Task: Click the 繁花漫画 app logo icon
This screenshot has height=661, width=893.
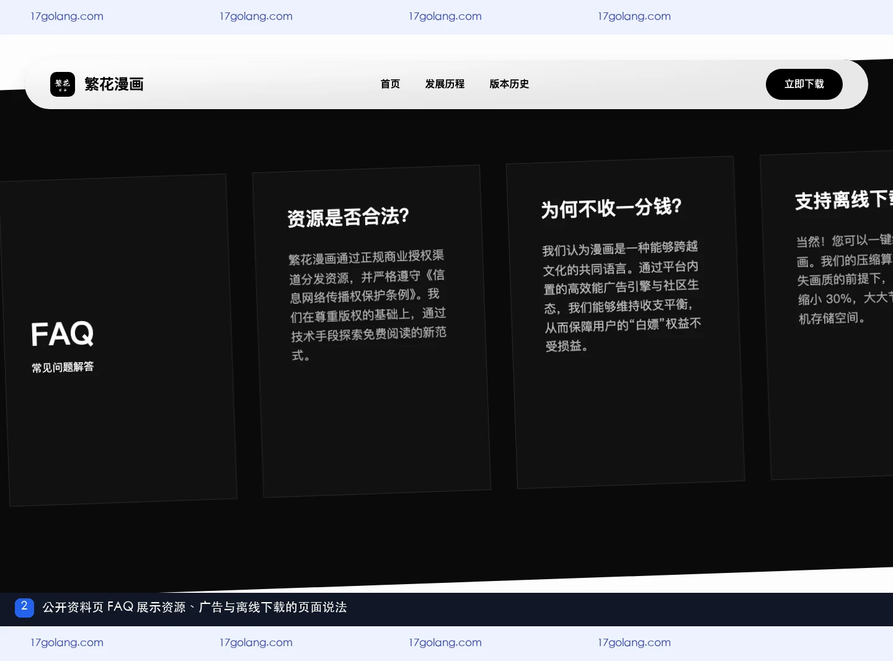Action: 63,84
